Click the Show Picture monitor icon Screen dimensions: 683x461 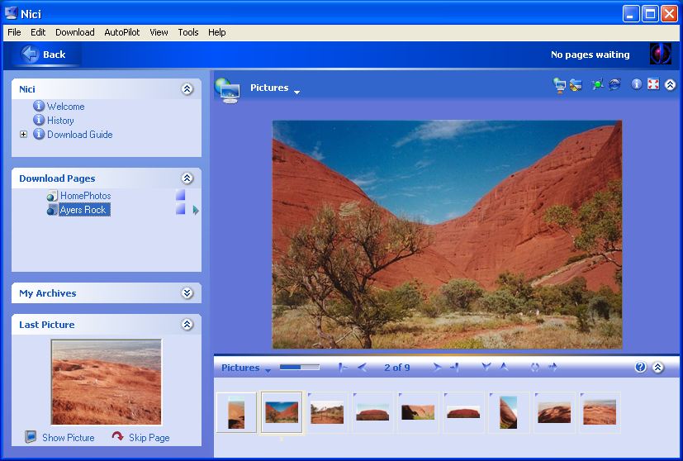click(x=31, y=436)
